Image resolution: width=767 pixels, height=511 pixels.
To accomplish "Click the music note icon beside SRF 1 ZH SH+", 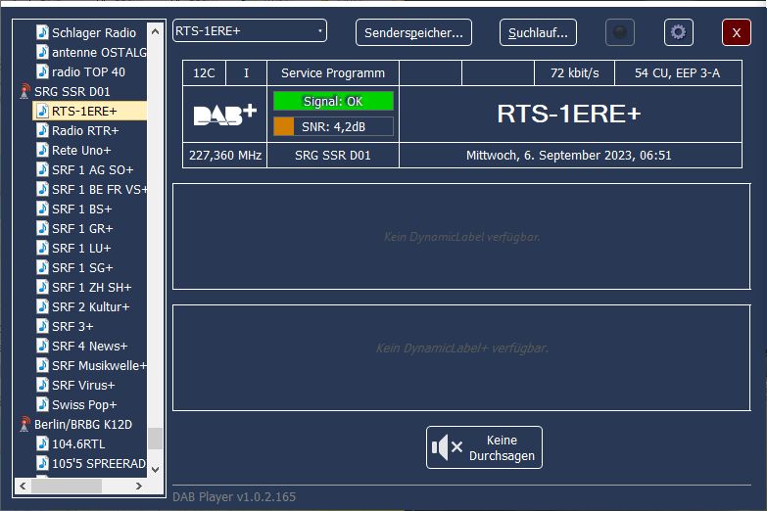I will (42, 287).
